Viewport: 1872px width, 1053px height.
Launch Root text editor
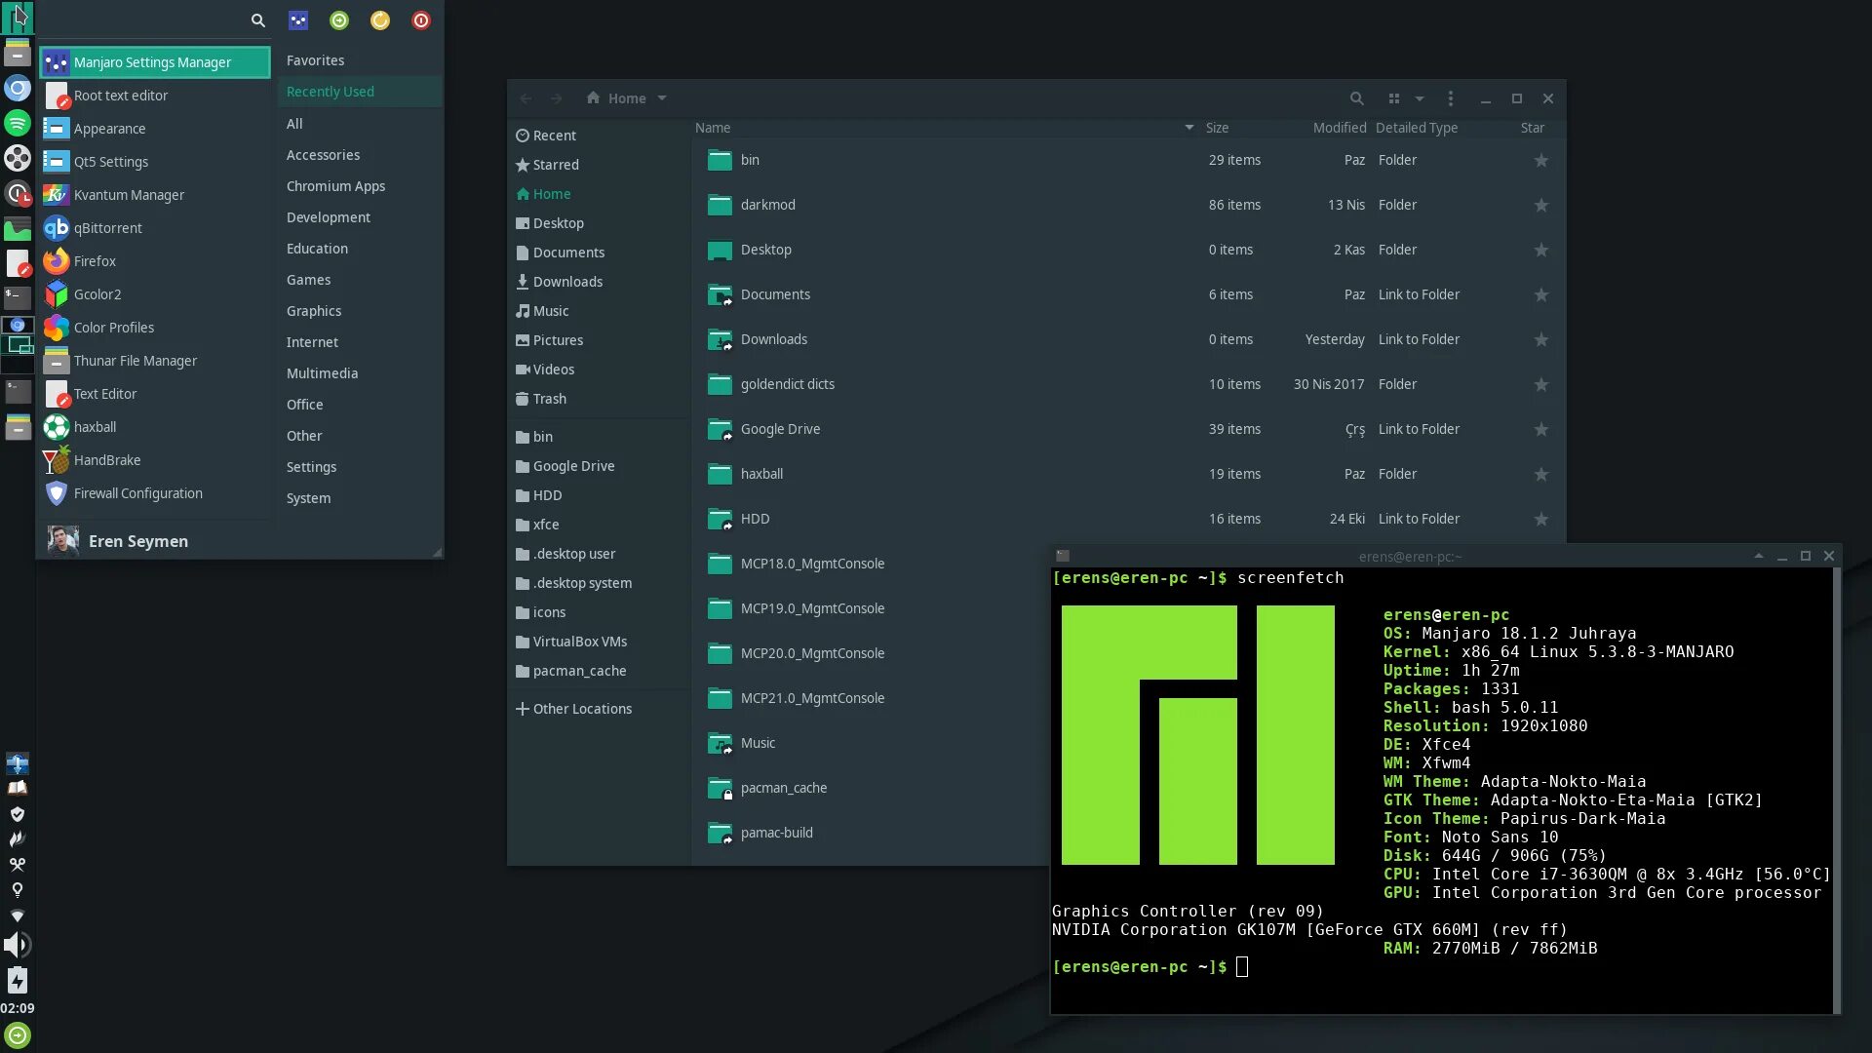(155, 96)
